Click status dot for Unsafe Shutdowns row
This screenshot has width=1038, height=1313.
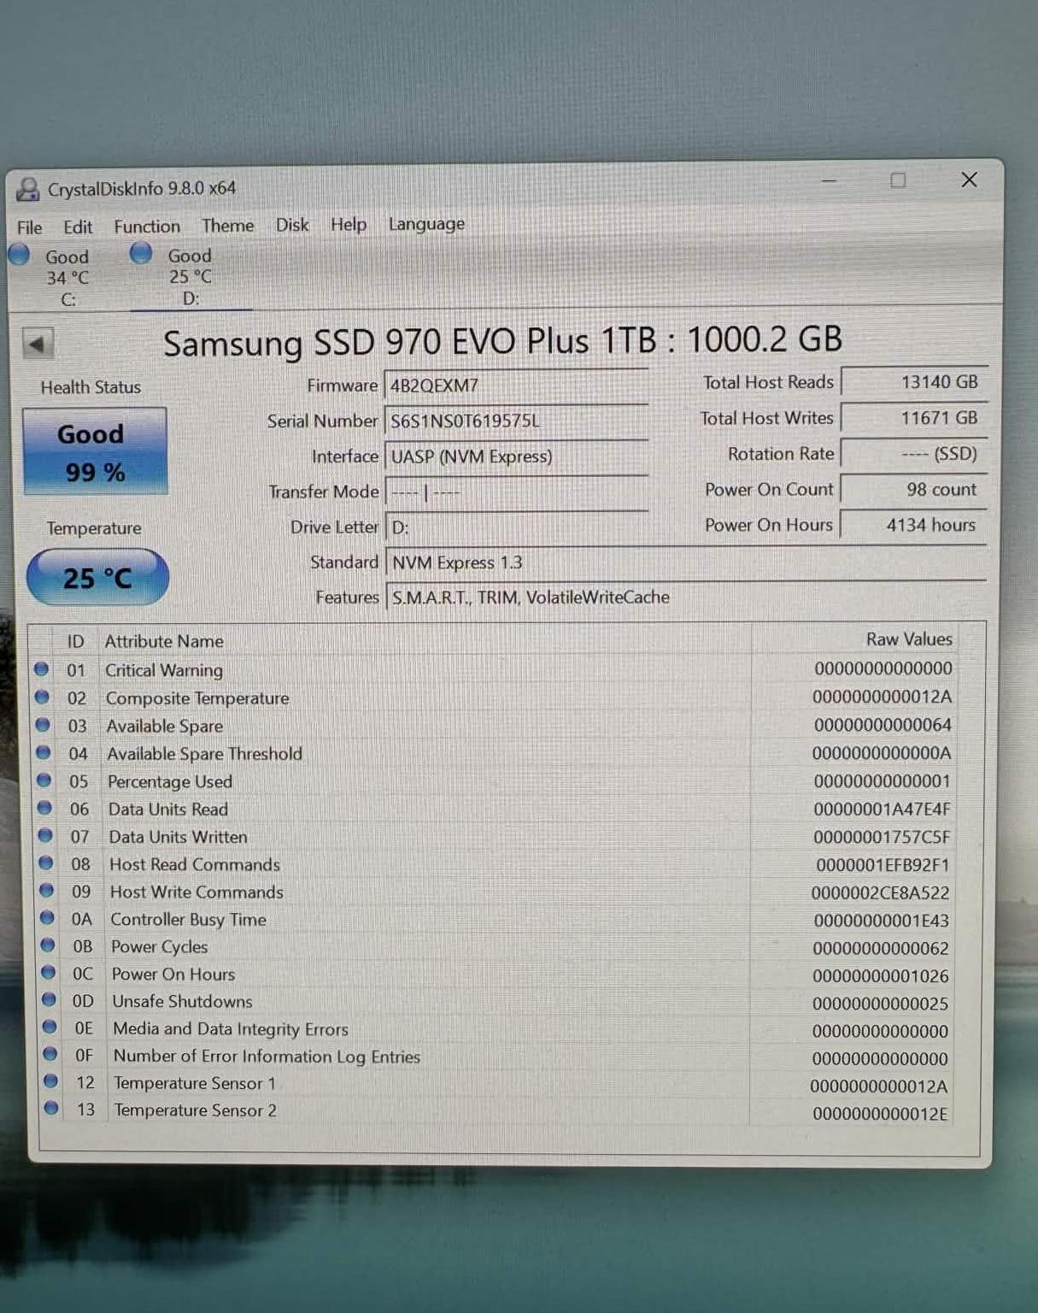[x=50, y=999]
